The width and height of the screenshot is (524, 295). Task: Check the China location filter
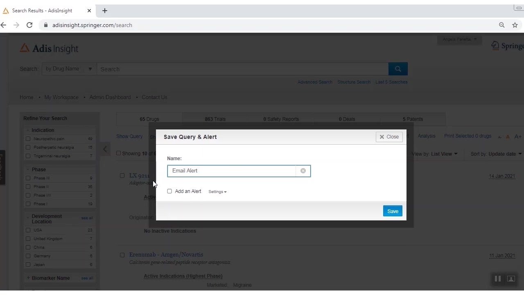pyautogui.click(x=28, y=247)
